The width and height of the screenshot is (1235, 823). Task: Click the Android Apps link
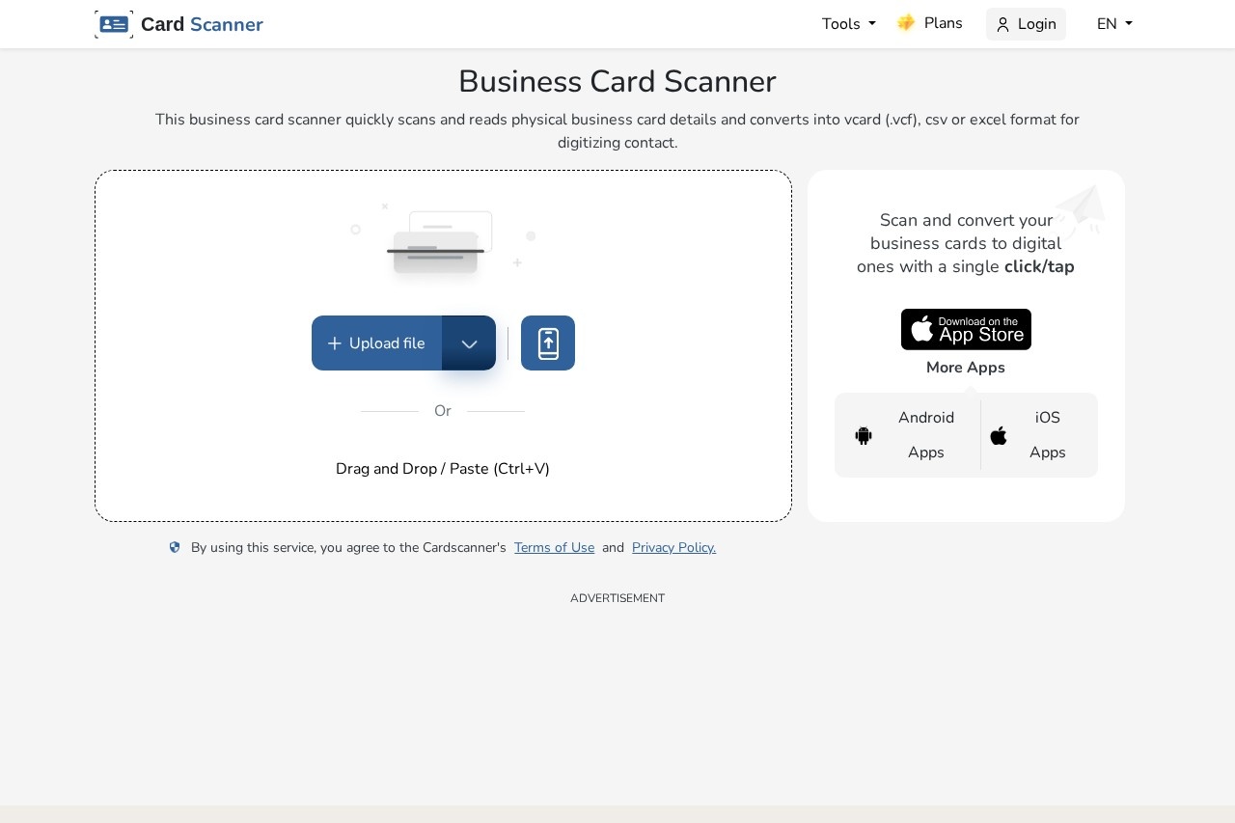coord(908,435)
